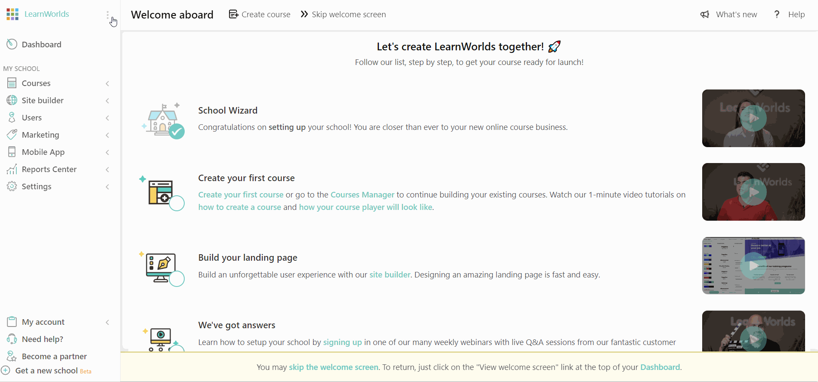The height and width of the screenshot is (382, 818).
Task: Expand the My account section
Action: point(107,322)
